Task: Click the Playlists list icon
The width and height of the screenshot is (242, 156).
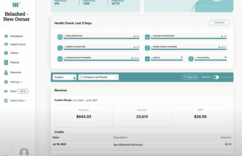Action: [x=6, y=62]
